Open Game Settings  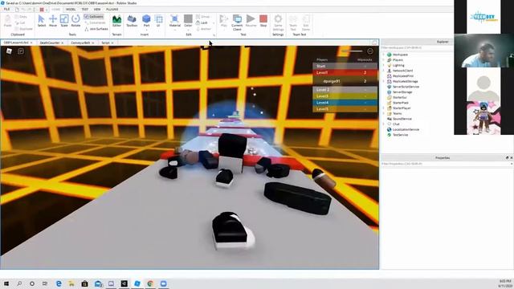click(278, 22)
